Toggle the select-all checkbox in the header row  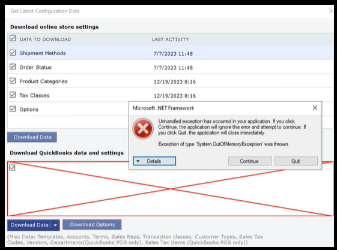coord(13,38)
